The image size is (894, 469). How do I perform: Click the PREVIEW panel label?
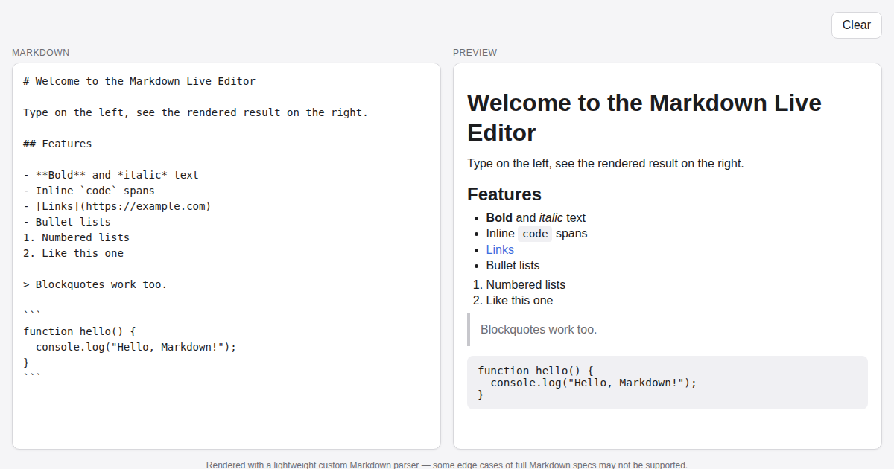click(x=475, y=53)
